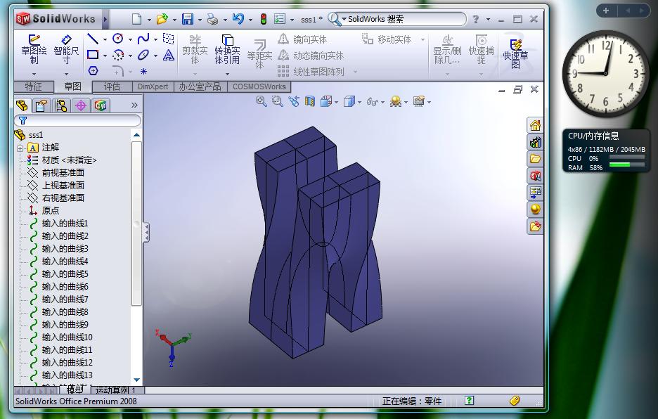Click the Rebuild traffic light icon
This screenshot has height=419, width=658.
264,19
